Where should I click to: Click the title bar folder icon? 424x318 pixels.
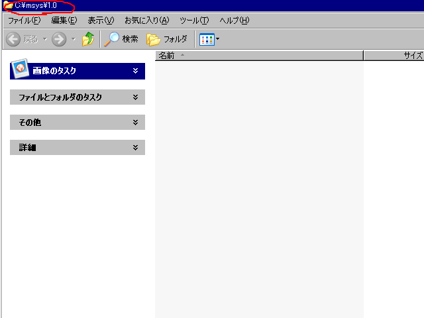pos(8,5)
